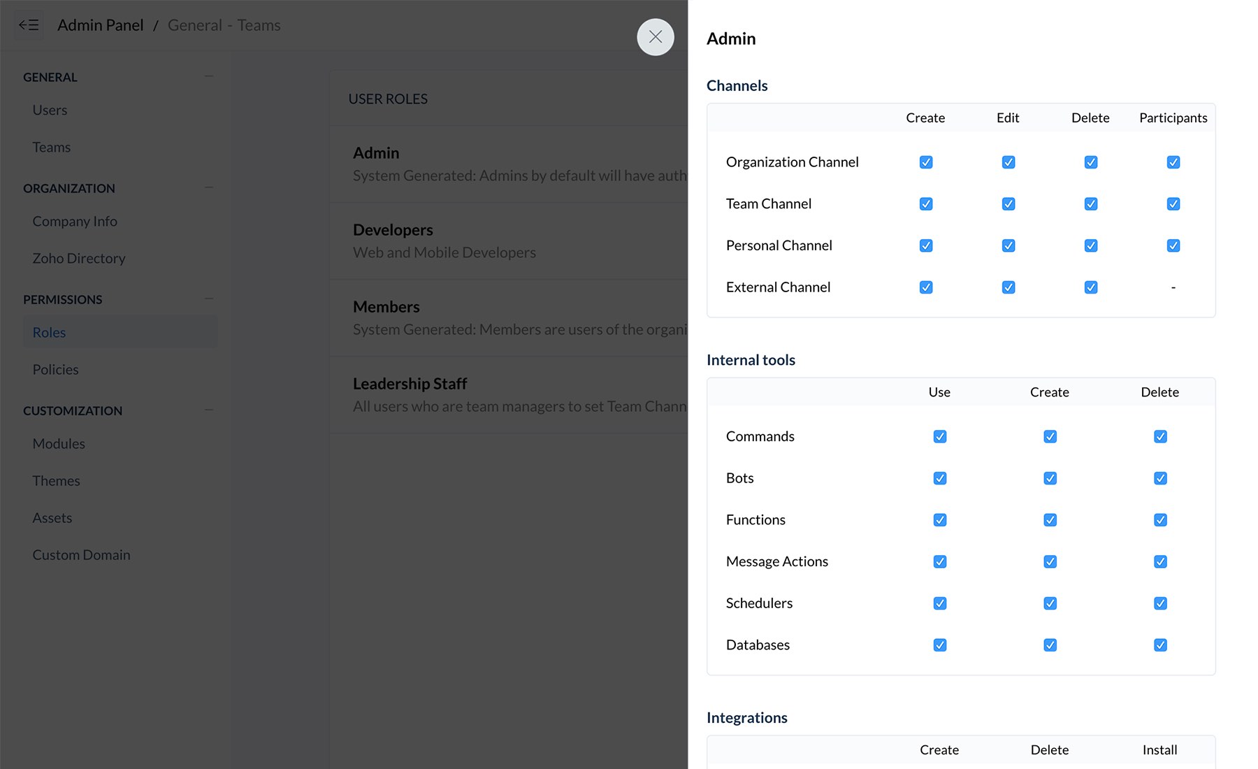Collapse the ORGANIZATION sidebar section
This screenshot has width=1258, height=769.
click(x=209, y=187)
